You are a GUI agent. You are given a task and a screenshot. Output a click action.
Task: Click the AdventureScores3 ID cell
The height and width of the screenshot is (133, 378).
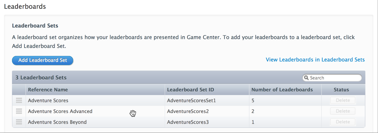pos(188,122)
